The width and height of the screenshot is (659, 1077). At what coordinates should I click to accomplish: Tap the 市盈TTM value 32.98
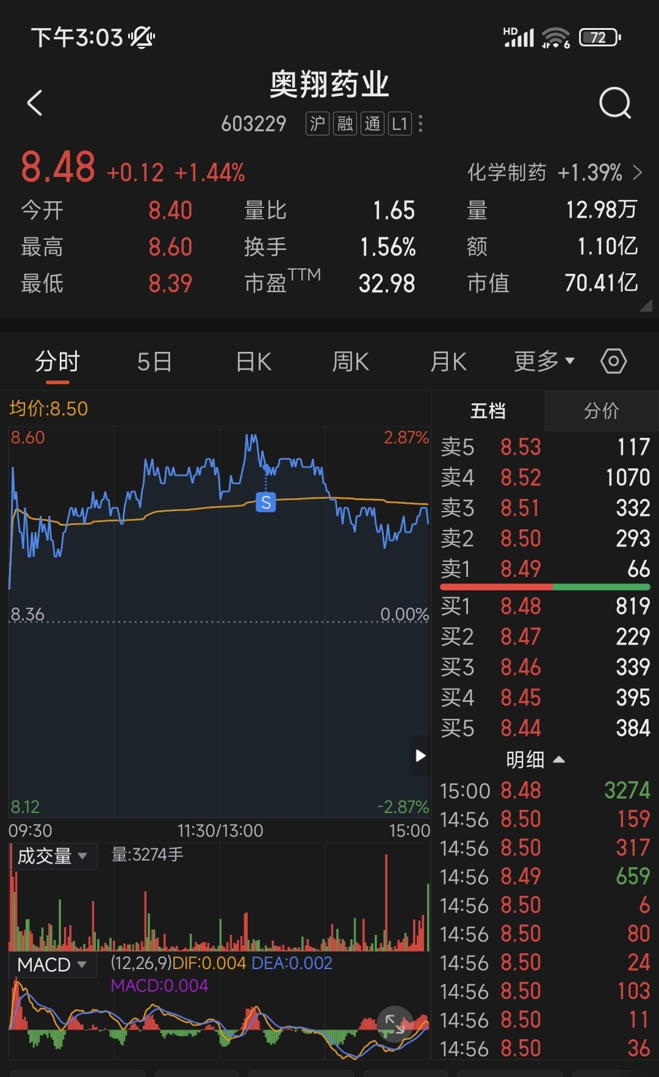click(x=387, y=284)
